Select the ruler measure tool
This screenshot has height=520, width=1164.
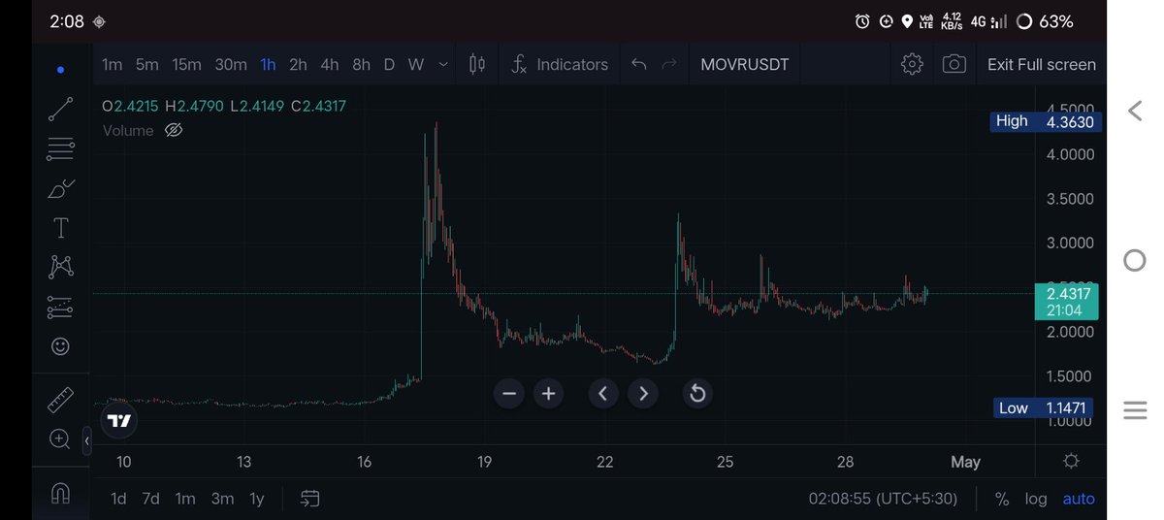(60, 399)
